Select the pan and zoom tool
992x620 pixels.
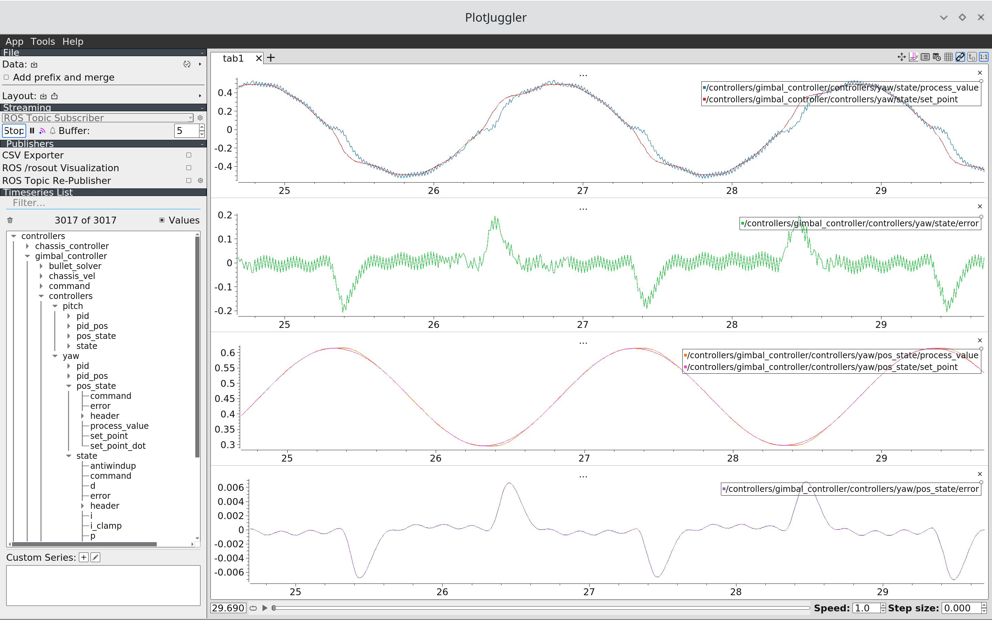coord(902,57)
